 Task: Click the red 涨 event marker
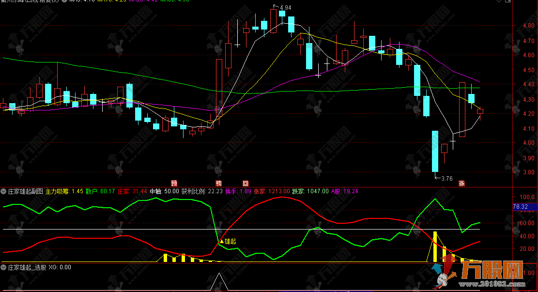[x=461, y=183]
